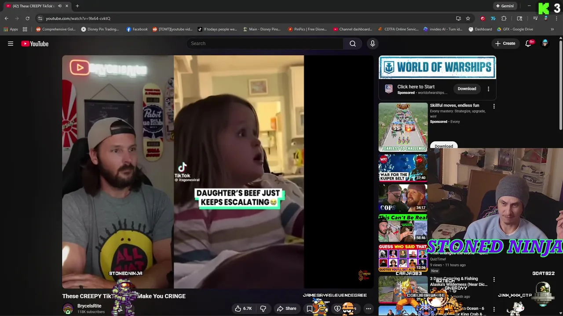View site information icon in address bar
The image size is (563, 316).
(x=40, y=18)
